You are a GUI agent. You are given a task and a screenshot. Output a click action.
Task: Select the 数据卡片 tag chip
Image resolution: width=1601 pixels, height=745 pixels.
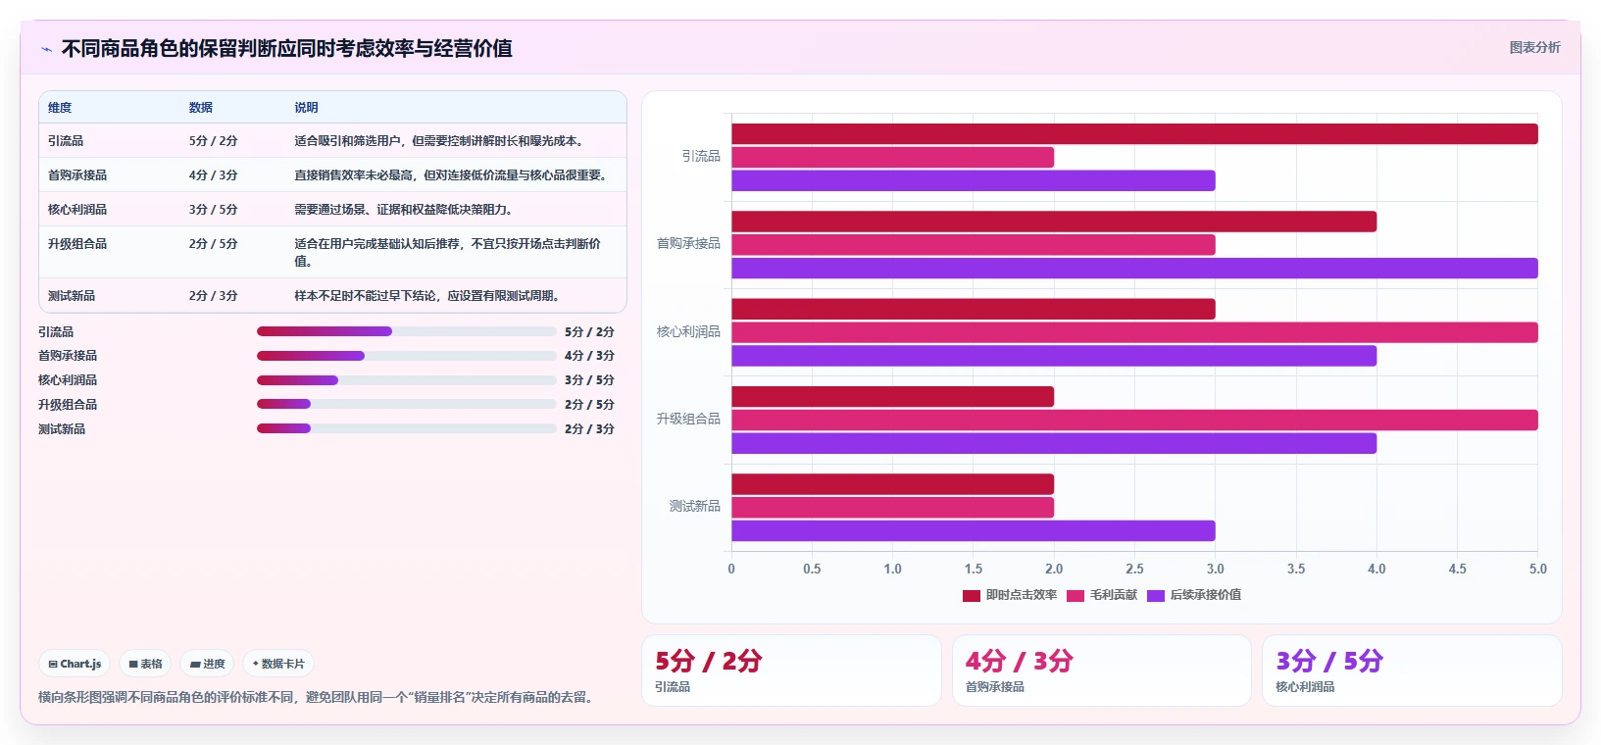coord(278,664)
